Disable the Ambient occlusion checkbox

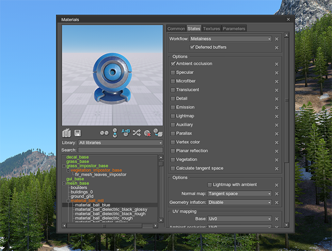173,64
